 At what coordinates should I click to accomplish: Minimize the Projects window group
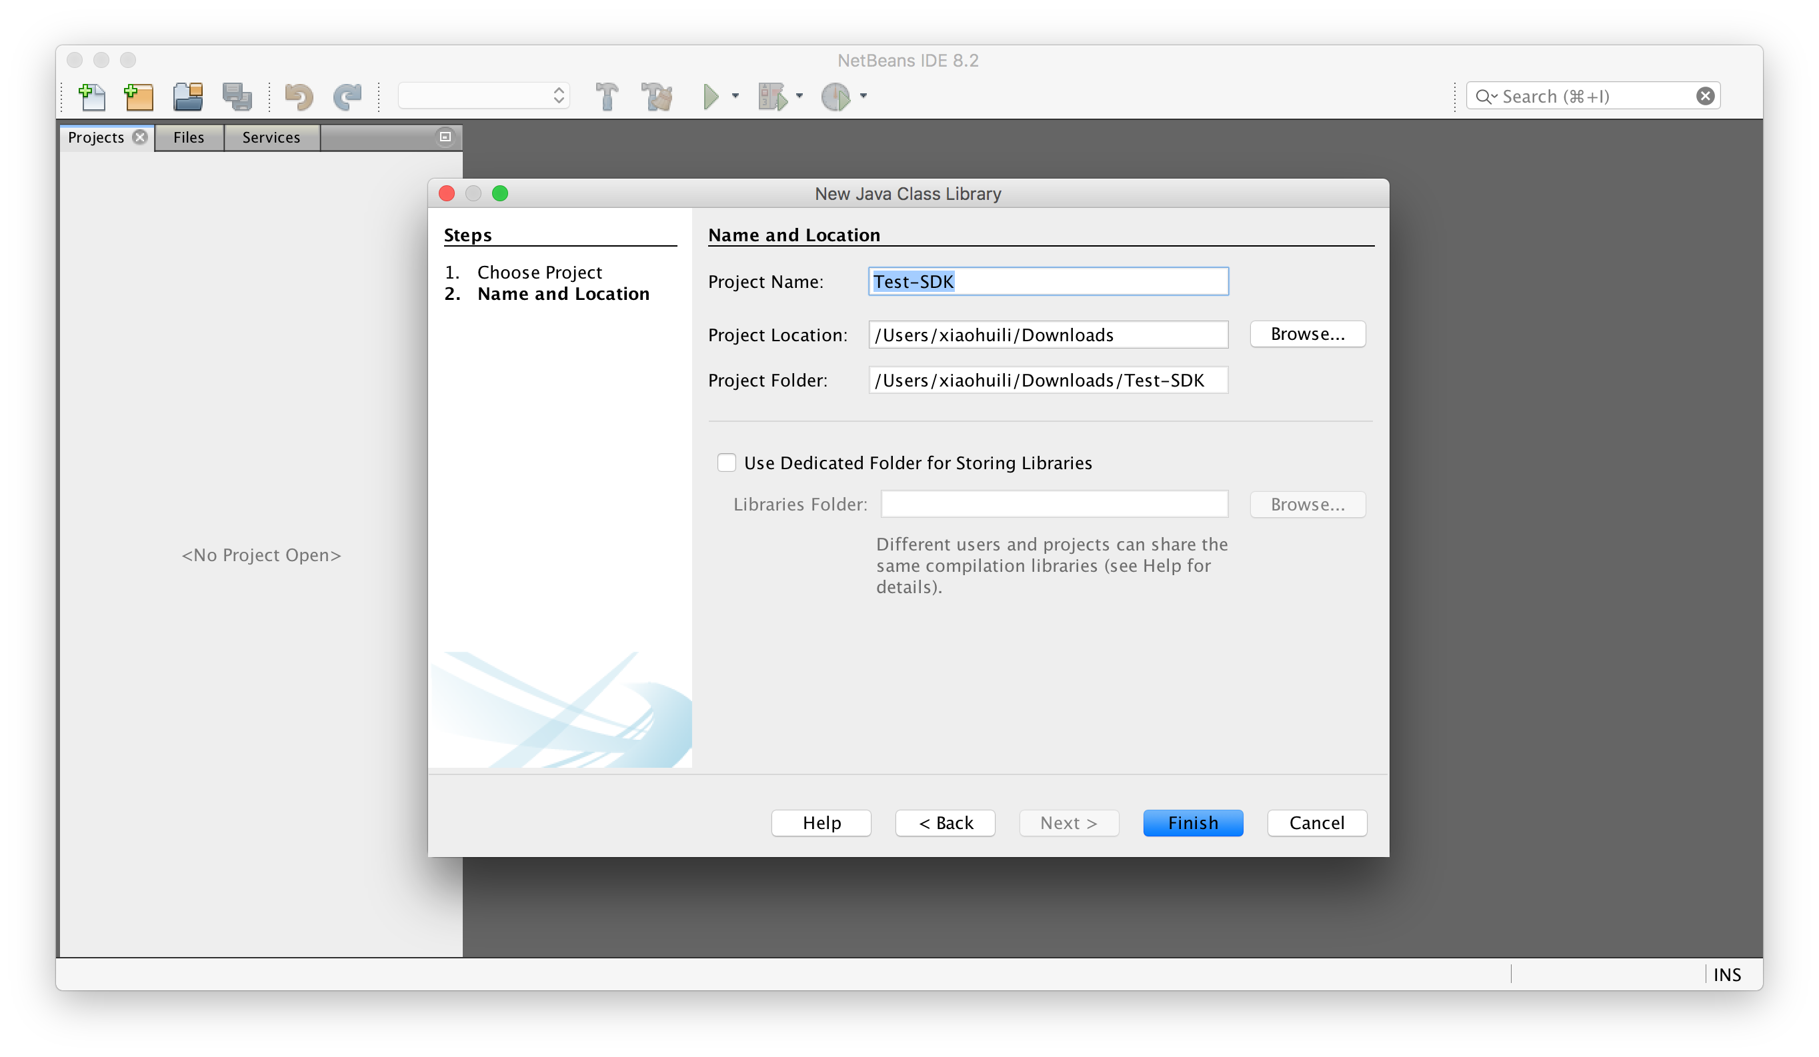tap(445, 137)
